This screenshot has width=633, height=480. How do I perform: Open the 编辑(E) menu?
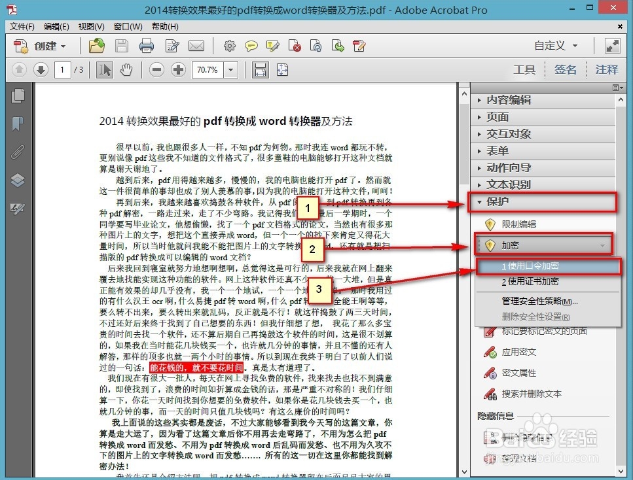click(56, 27)
